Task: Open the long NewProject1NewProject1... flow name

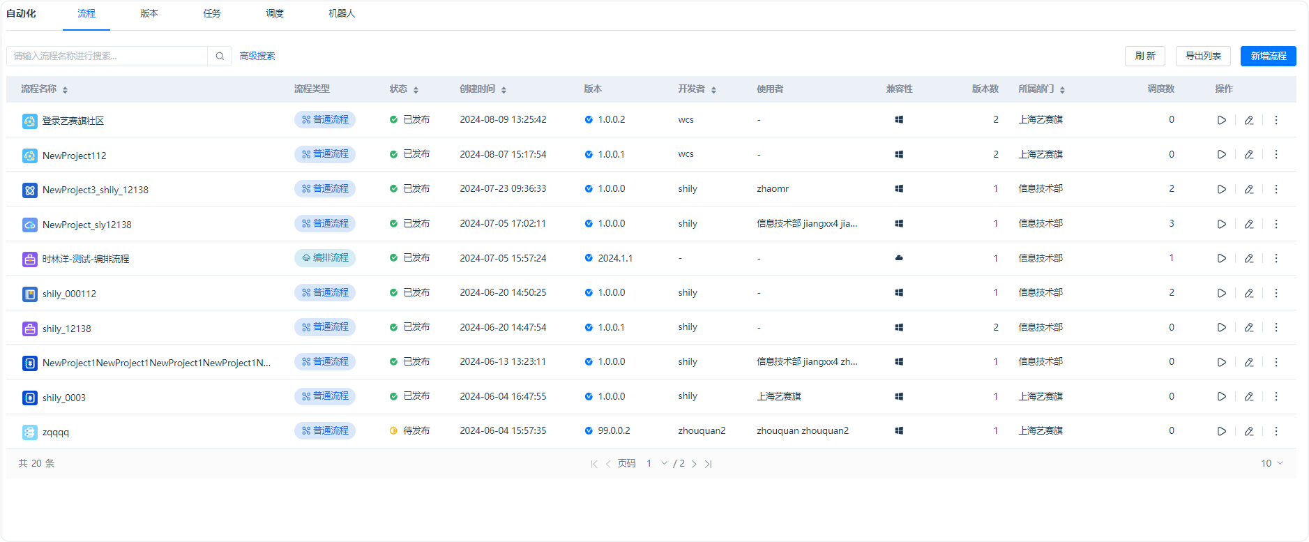Action: [x=156, y=363]
